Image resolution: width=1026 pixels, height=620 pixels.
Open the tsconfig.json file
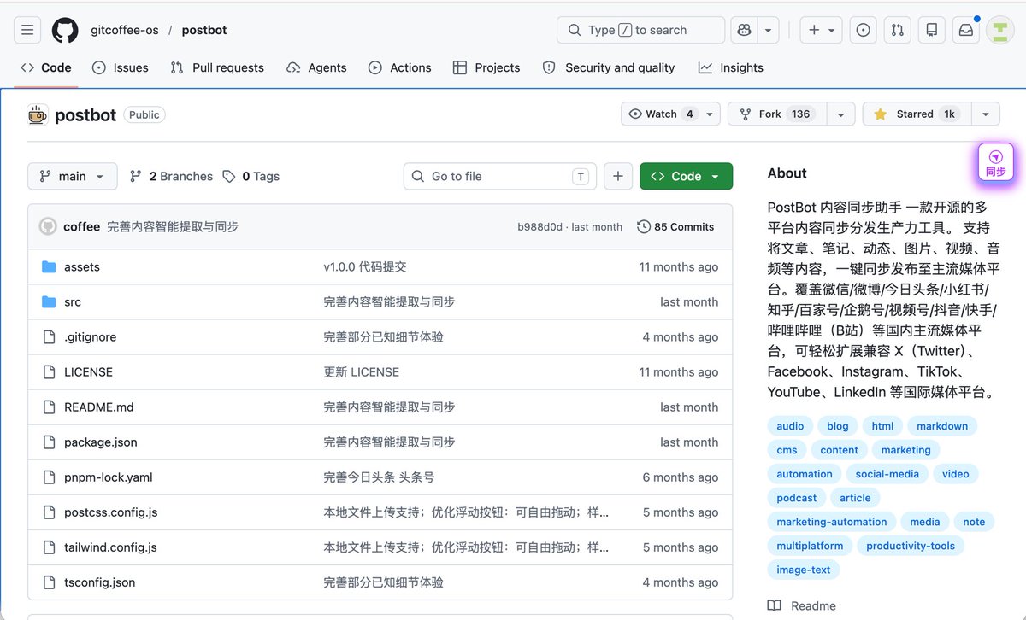(x=99, y=582)
